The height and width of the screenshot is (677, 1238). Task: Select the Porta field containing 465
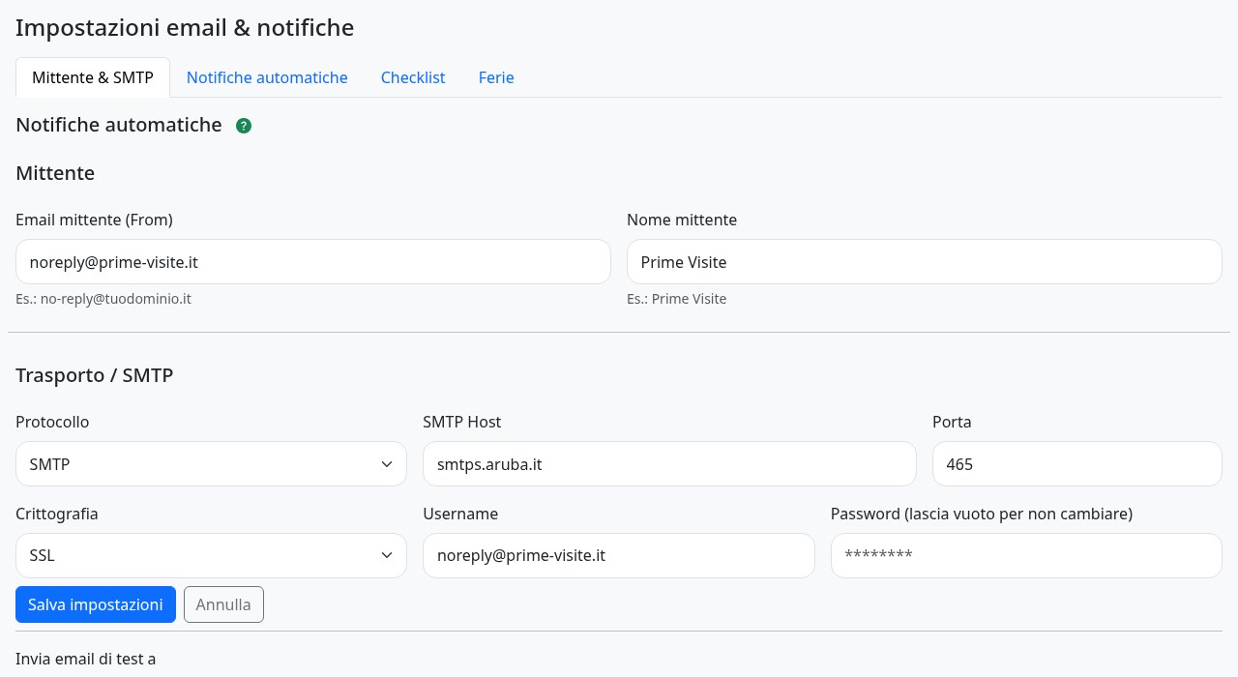1077,464
